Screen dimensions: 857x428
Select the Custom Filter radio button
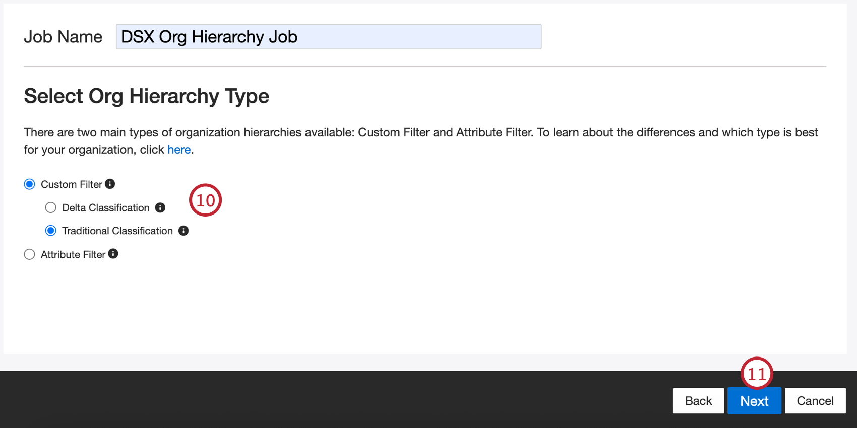click(30, 184)
